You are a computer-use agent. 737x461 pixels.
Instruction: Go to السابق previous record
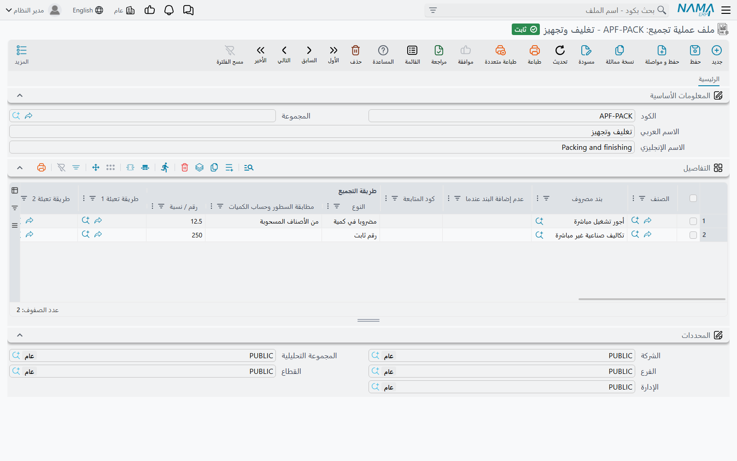[x=309, y=50]
